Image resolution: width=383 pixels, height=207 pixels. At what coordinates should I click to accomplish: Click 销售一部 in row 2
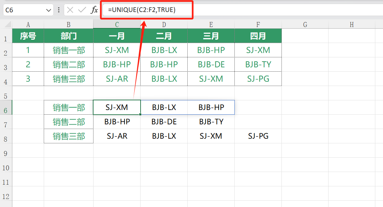click(69, 50)
